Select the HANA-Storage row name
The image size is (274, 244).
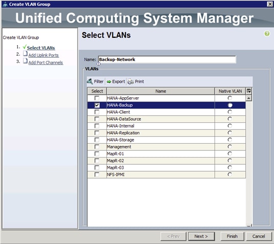point(120,140)
